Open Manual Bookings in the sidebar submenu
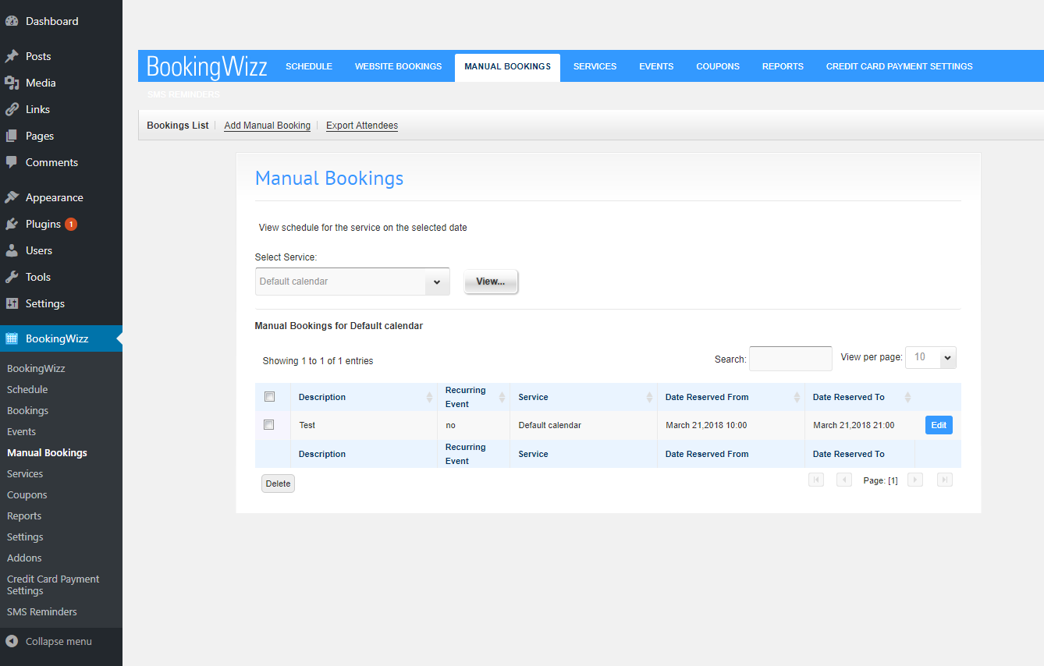 [x=47, y=452]
